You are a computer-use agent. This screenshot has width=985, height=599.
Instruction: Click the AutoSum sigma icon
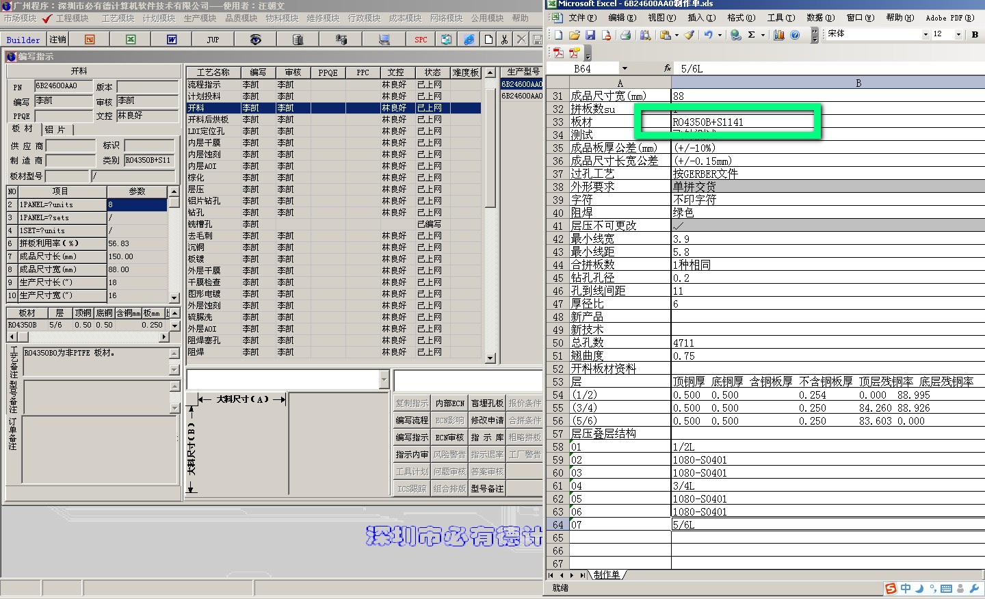pyautogui.click(x=752, y=35)
